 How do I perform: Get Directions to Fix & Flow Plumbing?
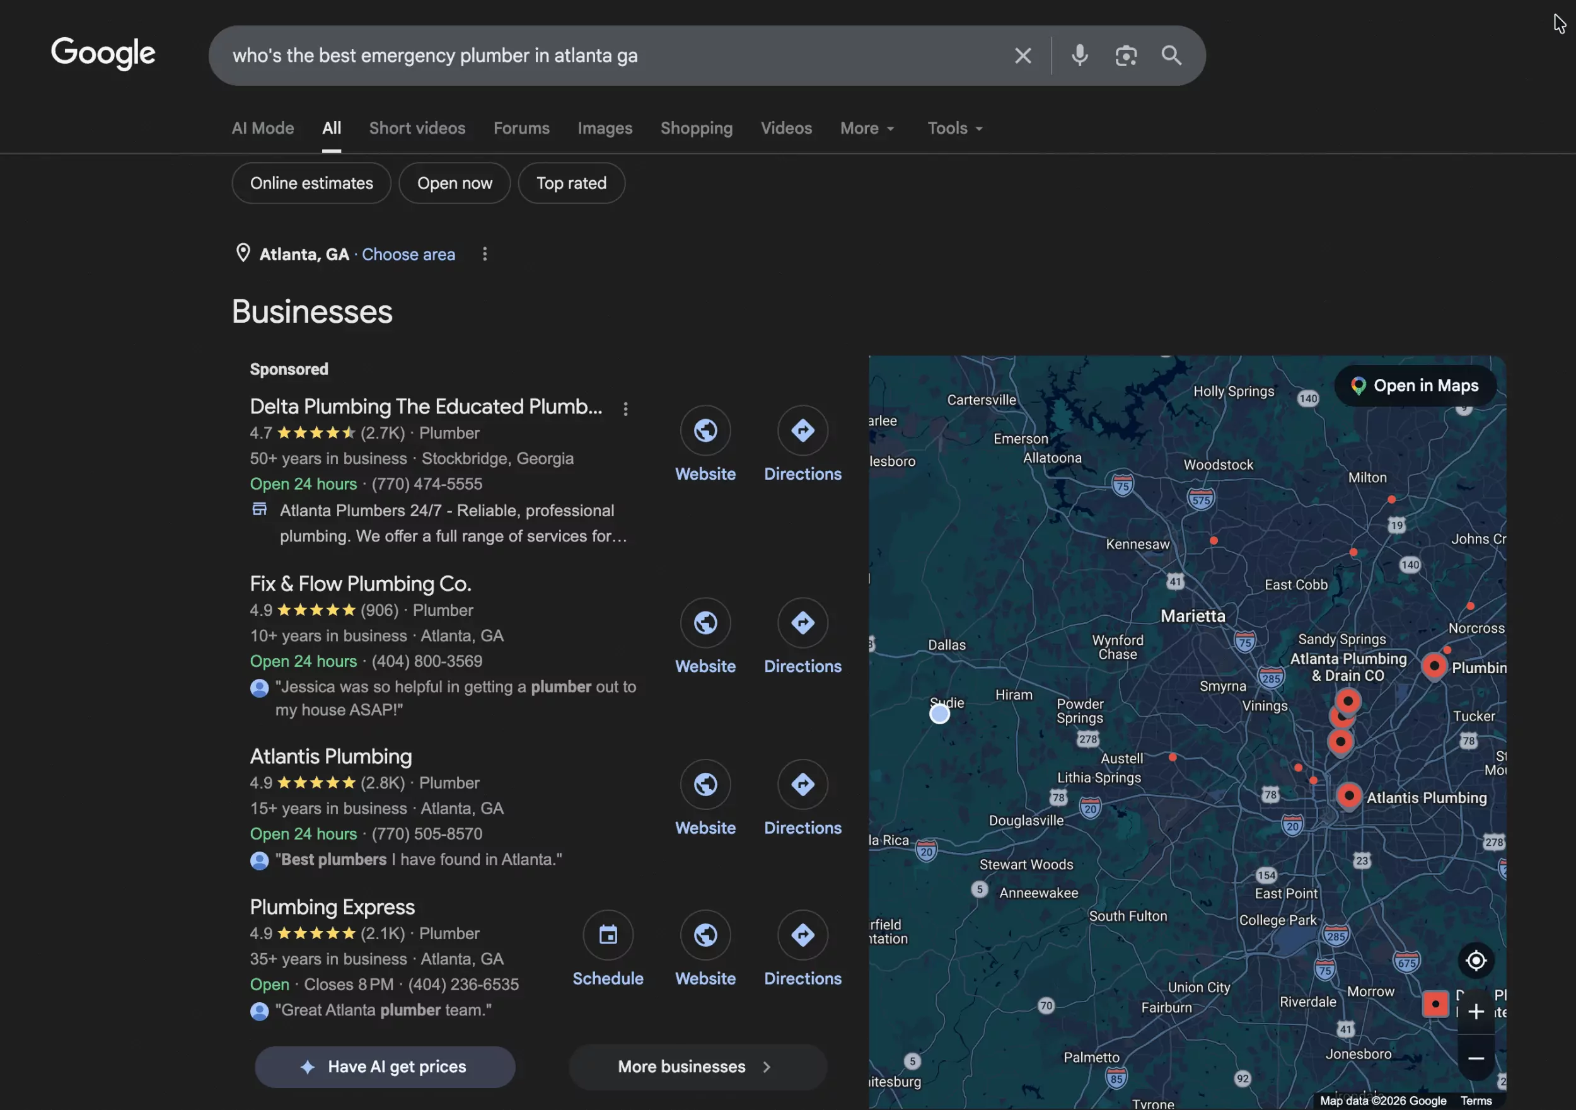802,623
